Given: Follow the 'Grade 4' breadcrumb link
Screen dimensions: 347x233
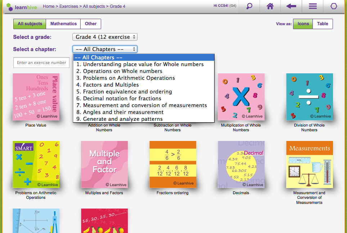Looking at the screenshot, I should click(x=117, y=6).
